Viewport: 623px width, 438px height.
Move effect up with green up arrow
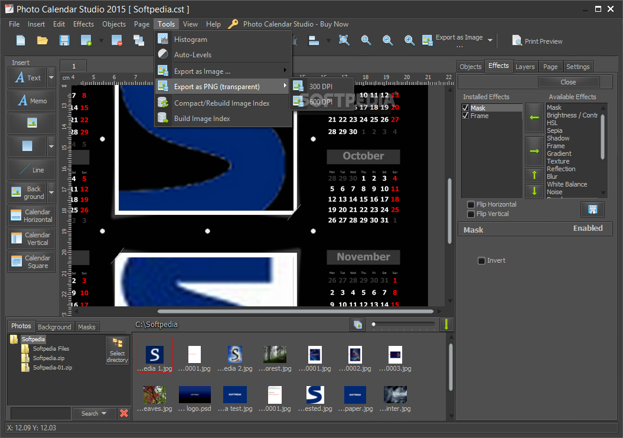coord(534,175)
